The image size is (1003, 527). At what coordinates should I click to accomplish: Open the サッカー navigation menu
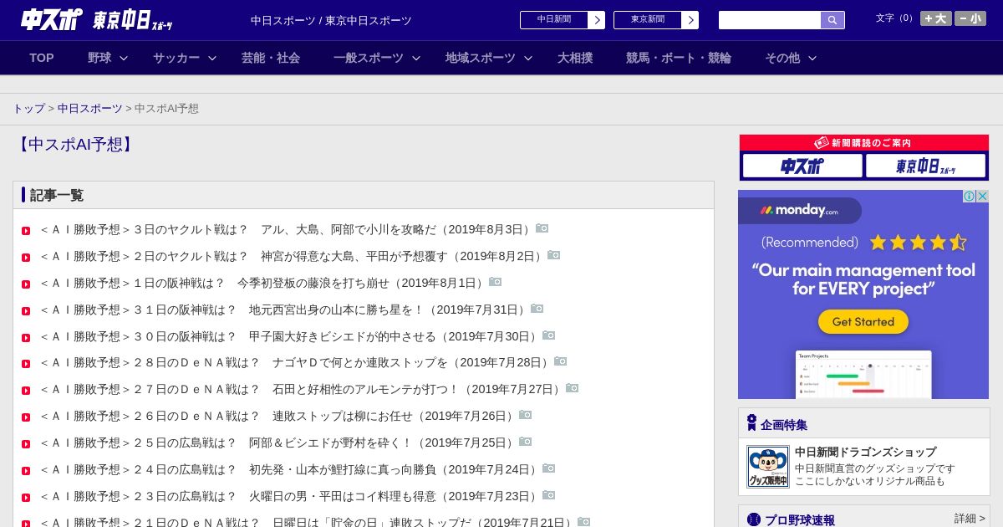pos(176,58)
